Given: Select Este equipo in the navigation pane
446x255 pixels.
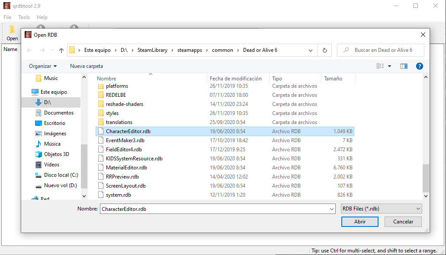Looking at the screenshot, I should point(49,92).
